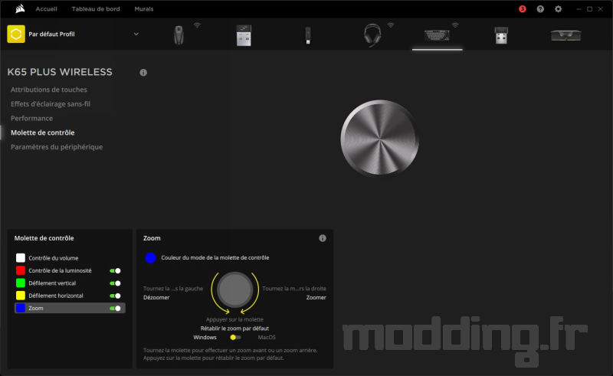Click blue swatch in Zoom row
The height and width of the screenshot is (376, 613).
[21, 308]
